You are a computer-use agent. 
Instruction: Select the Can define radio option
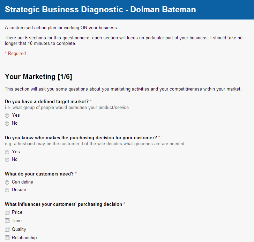[7, 182]
